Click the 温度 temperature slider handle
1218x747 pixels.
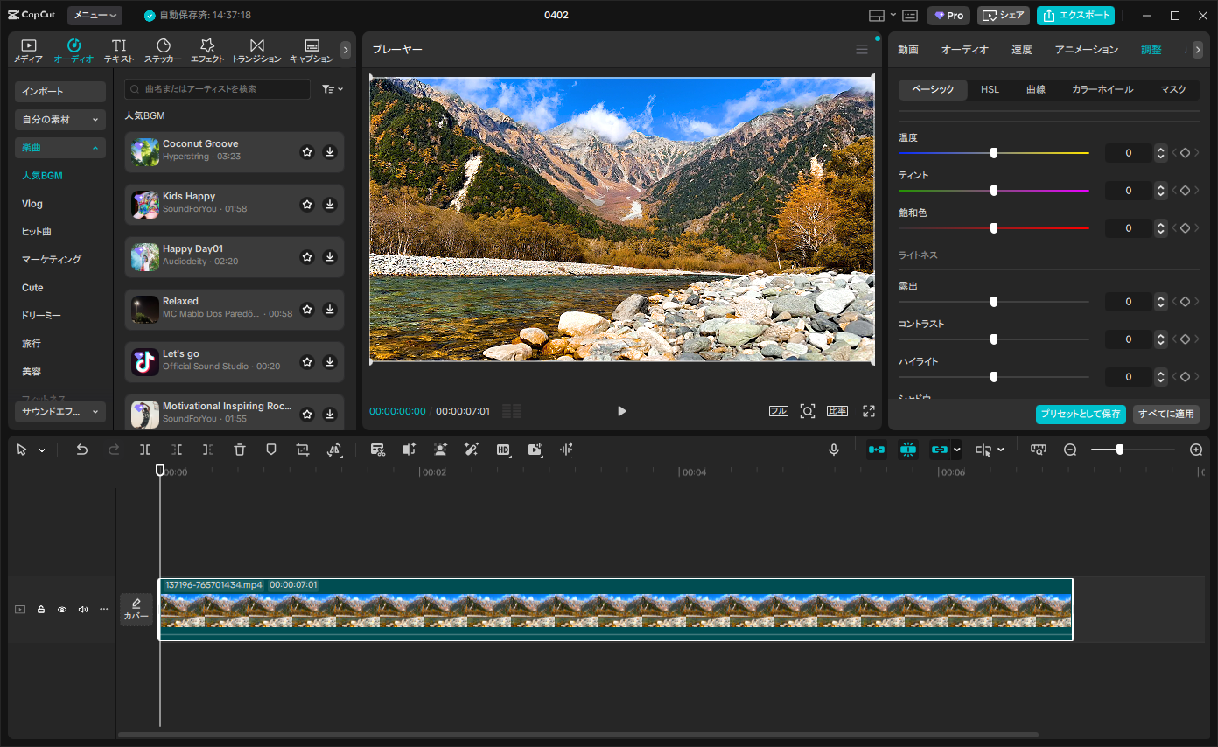[994, 153]
